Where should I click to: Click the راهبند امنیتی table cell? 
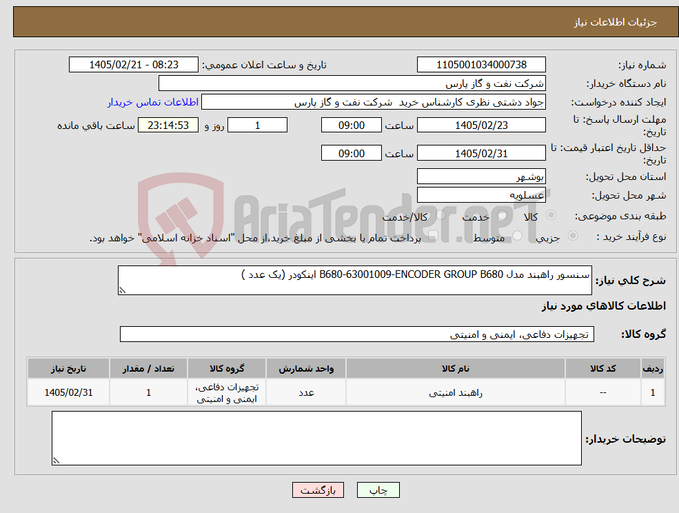456,392
